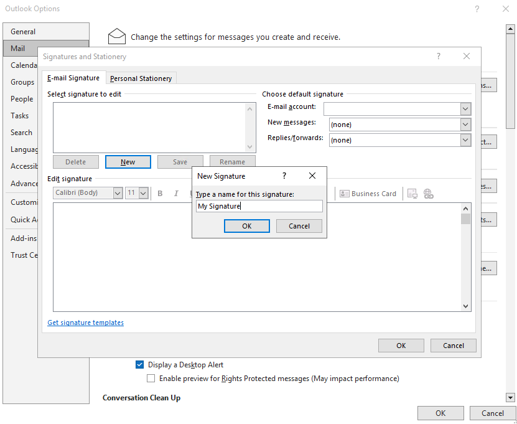The width and height of the screenshot is (517, 424).
Task: Switch to the Personal Stationery tab
Action: pyautogui.click(x=141, y=78)
